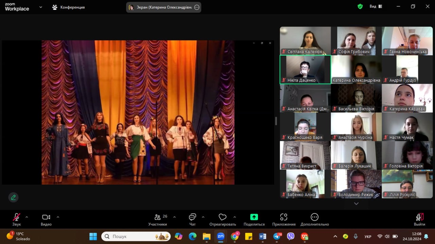Screen dimensions: 435x244
Task: Click the green pencil annotate icon
Action: [13, 197]
